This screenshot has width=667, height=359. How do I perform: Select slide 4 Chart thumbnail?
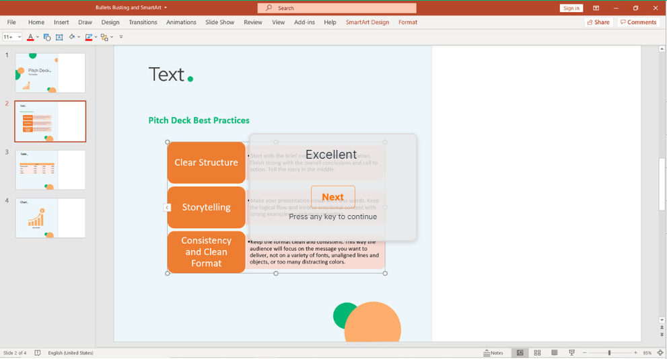pos(50,218)
